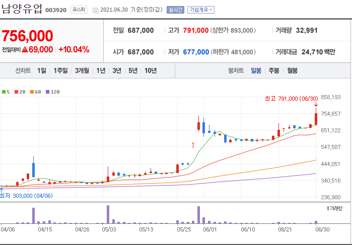Switch to 주봉 candlestick chart
Image resolution: width=352 pixels, height=245 pixels.
point(274,70)
